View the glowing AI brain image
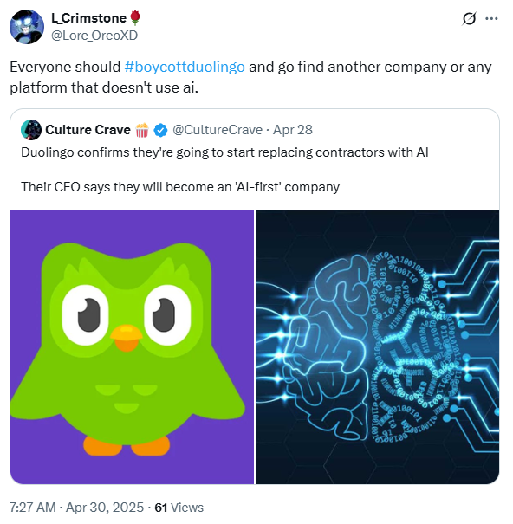Viewport: 513px width, 524px height. [377, 346]
